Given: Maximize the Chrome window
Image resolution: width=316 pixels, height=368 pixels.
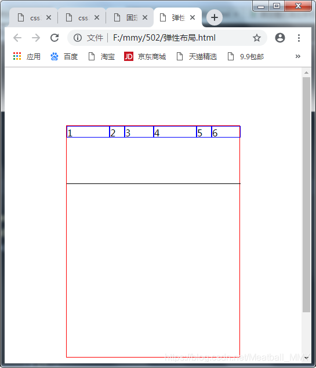Looking at the screenshot, I should pos(277,6).
